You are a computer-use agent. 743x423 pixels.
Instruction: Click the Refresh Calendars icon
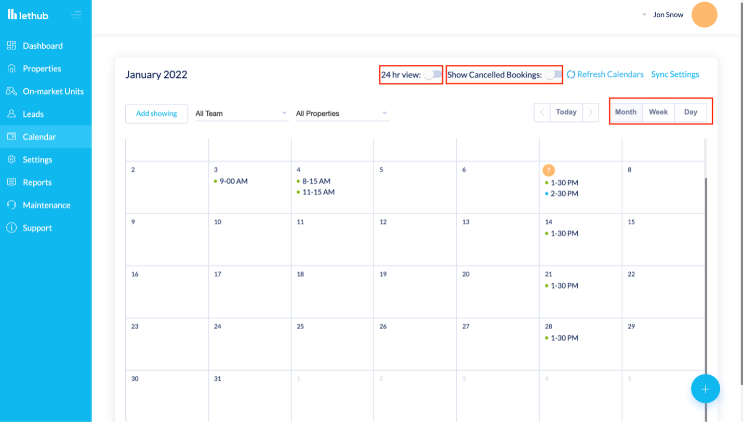[x=572, y=74]
